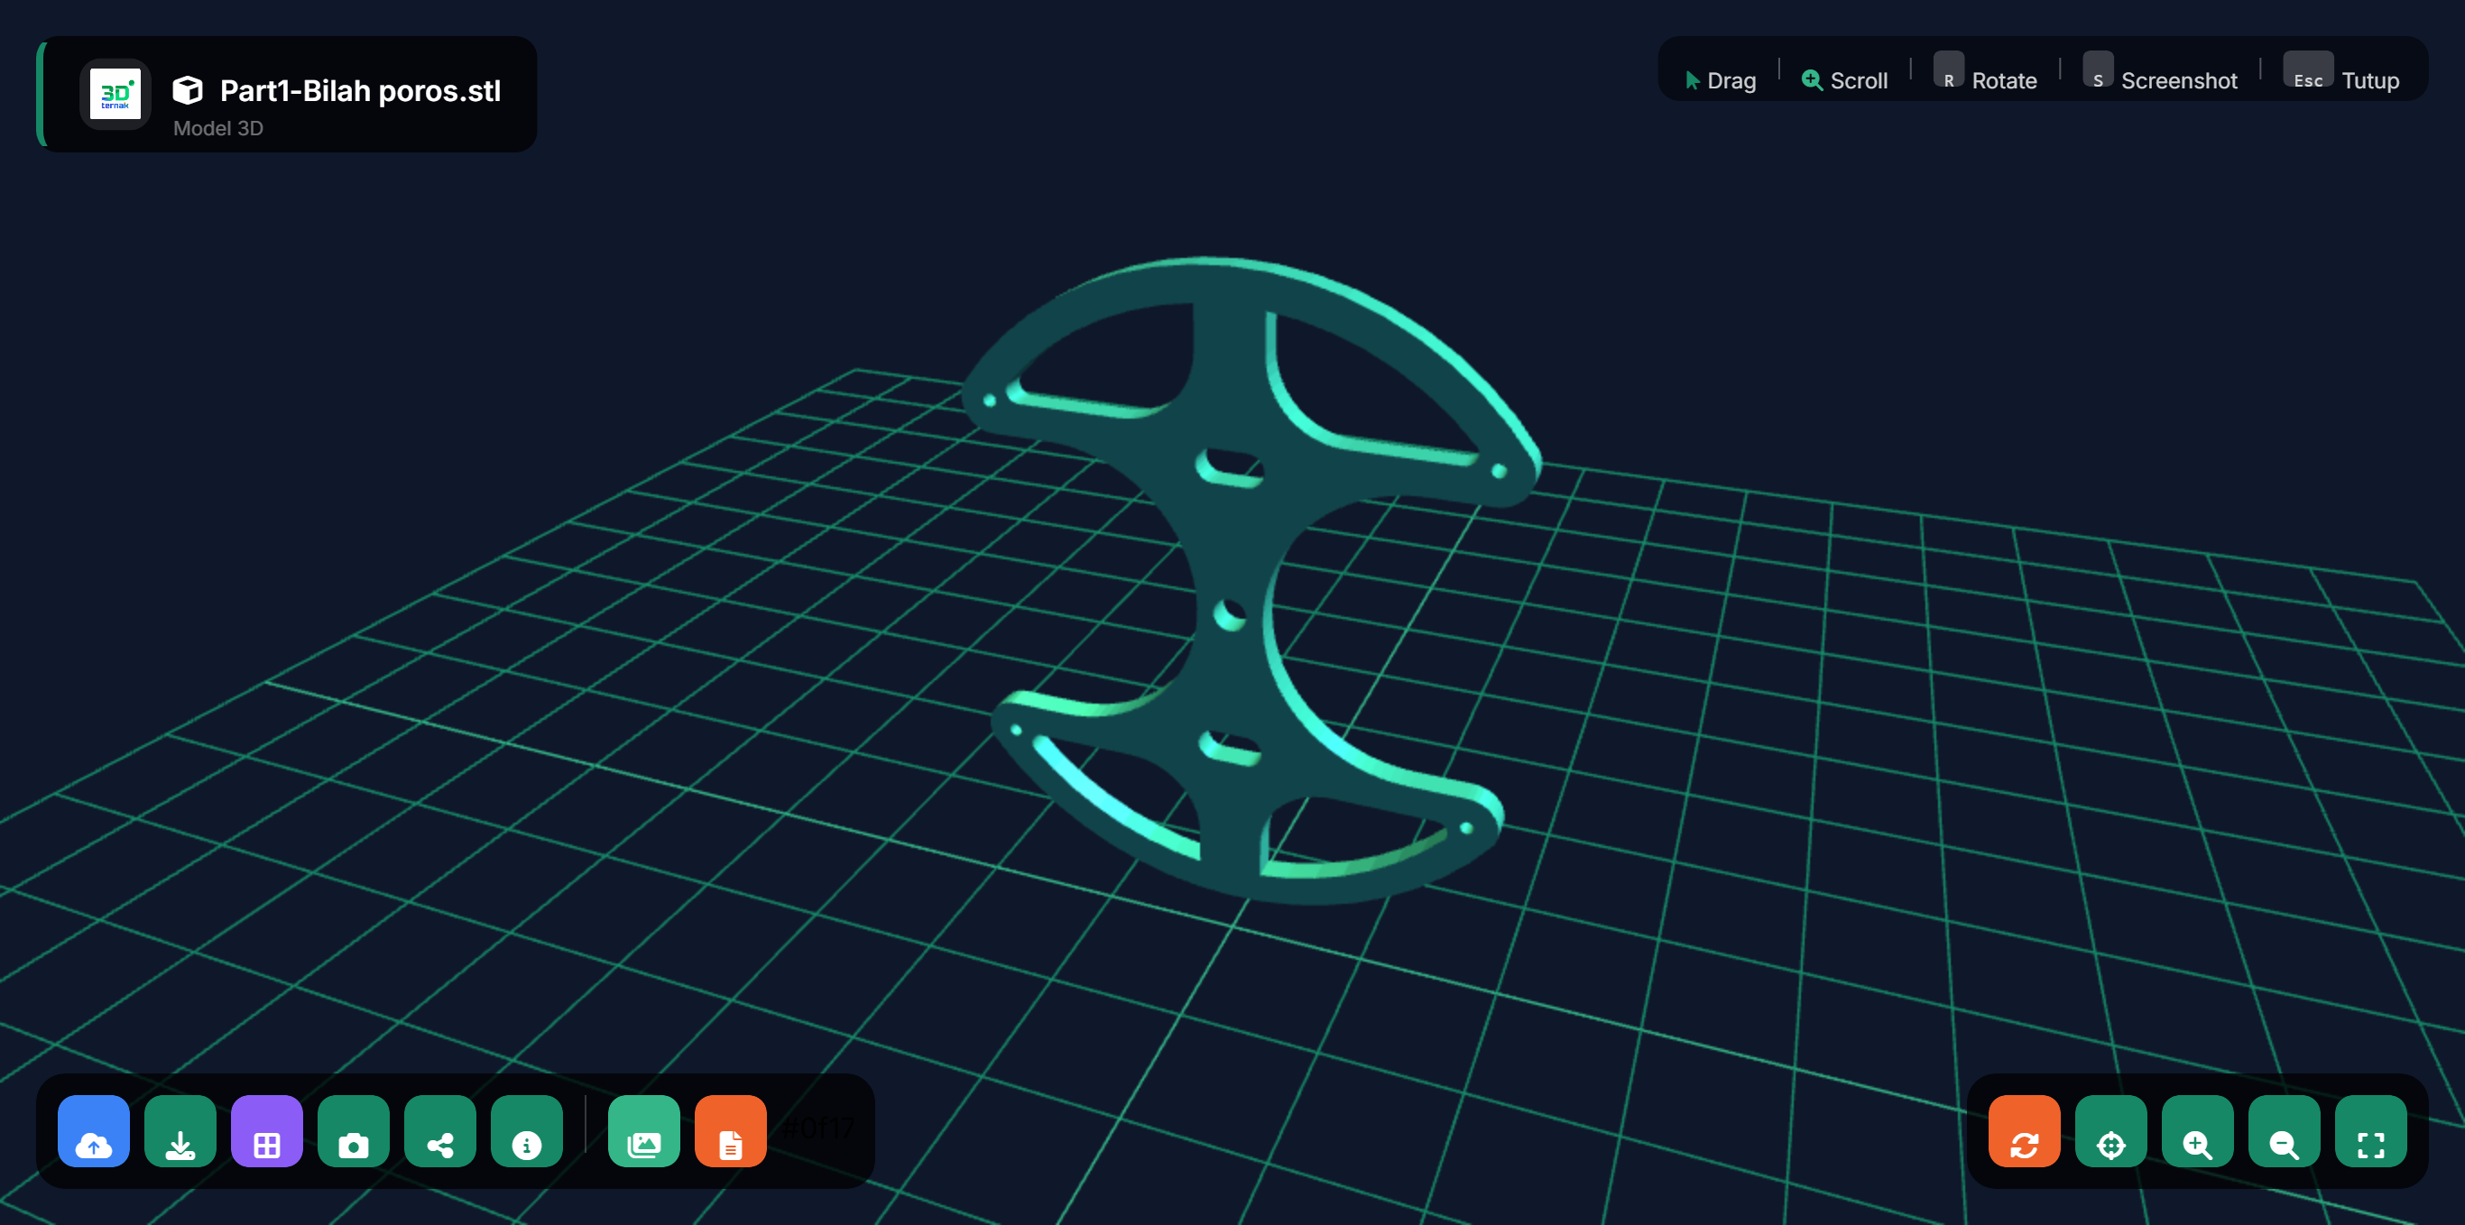Open the share options button

pyautogui.click(x=440, y=1130)
